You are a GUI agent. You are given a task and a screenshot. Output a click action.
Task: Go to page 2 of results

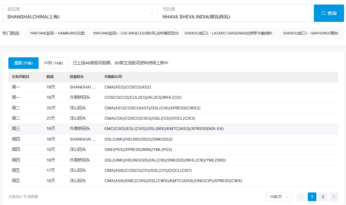[x=323, y=197]
